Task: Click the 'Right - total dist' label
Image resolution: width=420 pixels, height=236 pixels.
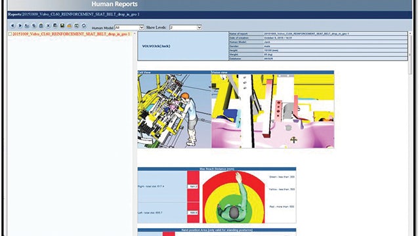Action: pos(151,186)
